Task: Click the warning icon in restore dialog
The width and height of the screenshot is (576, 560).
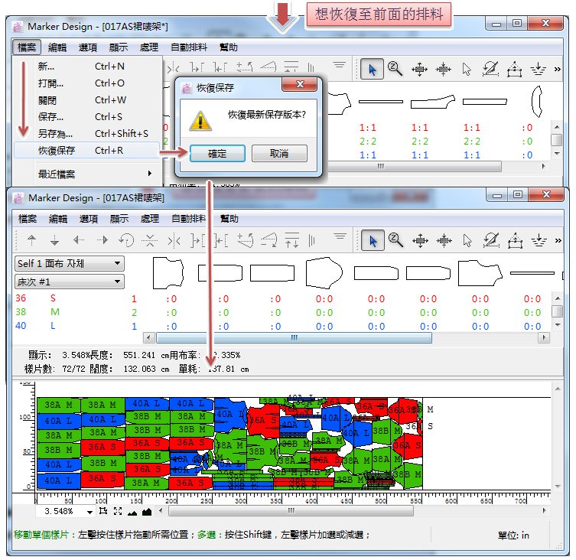Action: pos(200,119)
